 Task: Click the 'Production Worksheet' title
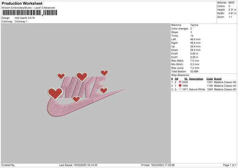[x=22, y=3]
